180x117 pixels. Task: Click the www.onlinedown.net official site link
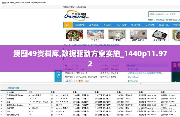(x=86, y=77)
